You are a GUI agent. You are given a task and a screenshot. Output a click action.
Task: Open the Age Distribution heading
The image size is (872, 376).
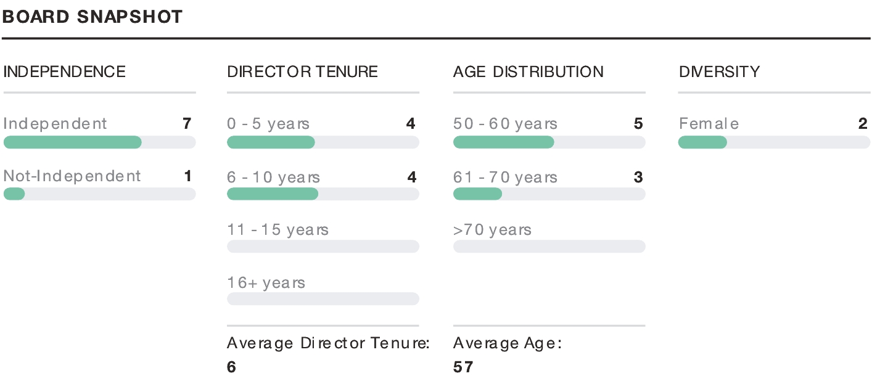tap(529, 72)
